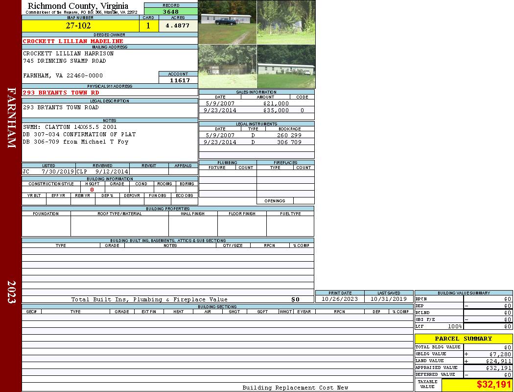Click legal instrument book page 306 709
The width and height of the screenshot is (514, 392).
click(x=289, y=142)
